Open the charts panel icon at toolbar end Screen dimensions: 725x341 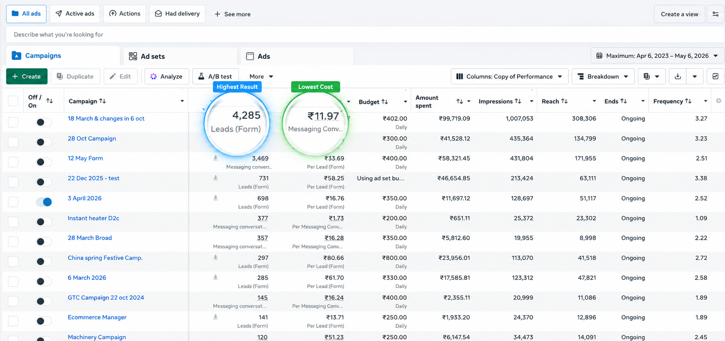[715, 77]
